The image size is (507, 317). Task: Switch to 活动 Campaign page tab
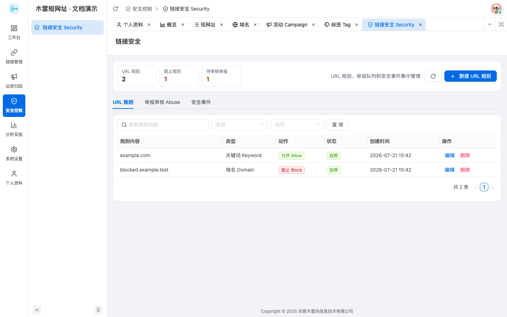[287, 25]
